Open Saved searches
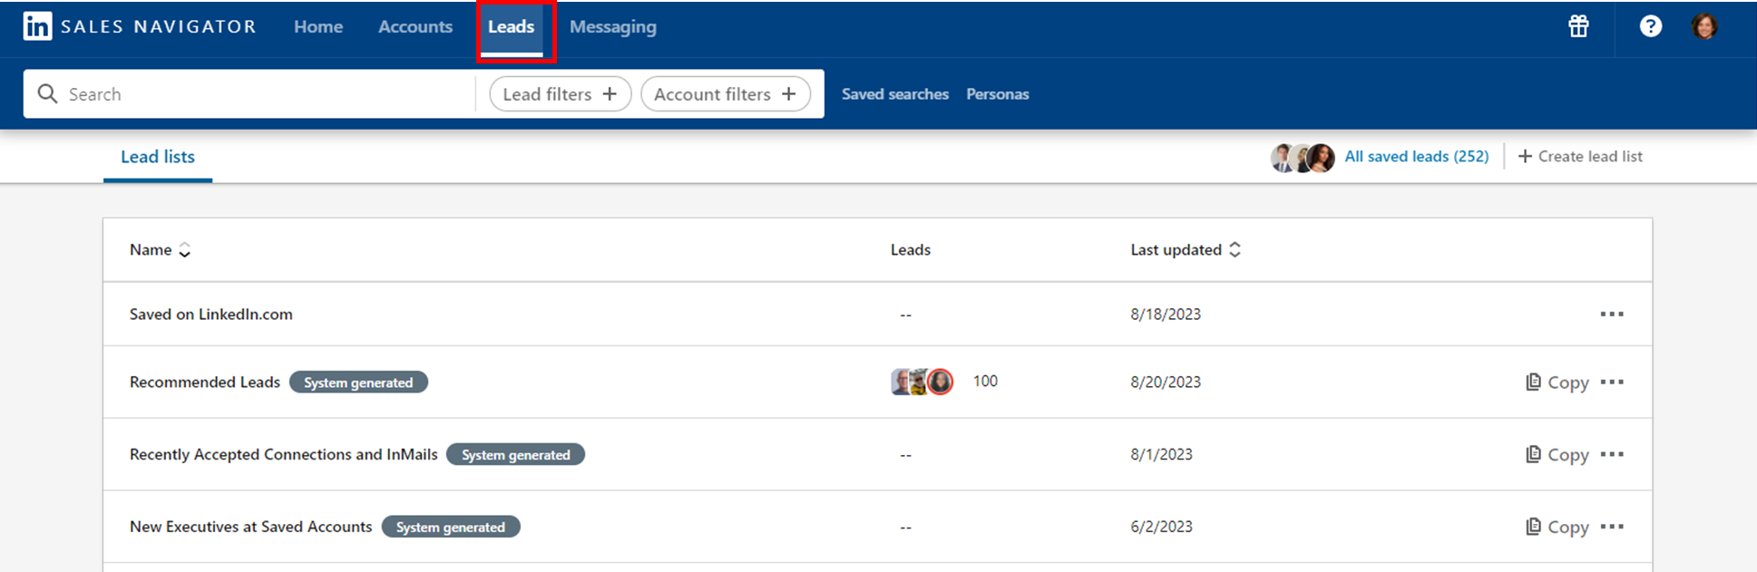 (895, 94)
